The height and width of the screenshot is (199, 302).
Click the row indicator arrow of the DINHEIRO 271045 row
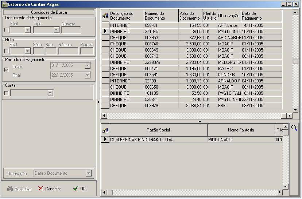tap(105, 31)
